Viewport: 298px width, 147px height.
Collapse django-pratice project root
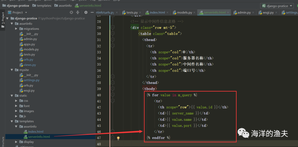pos(7,18)
